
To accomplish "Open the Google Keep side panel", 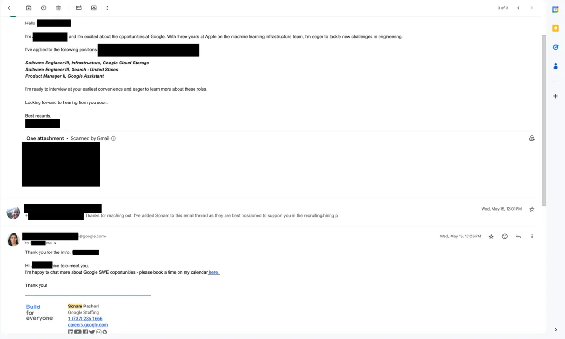I will (556, 28).
